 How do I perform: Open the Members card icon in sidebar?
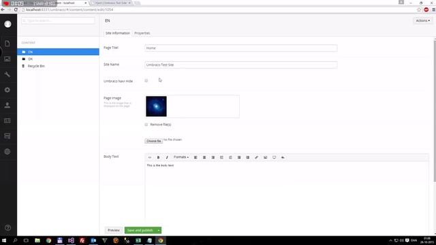[7, 120]
